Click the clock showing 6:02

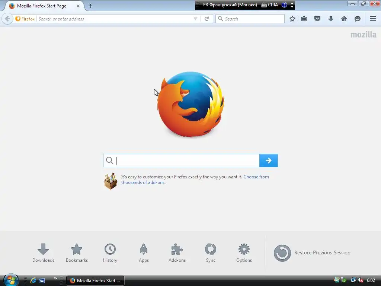click(x=371, y=280)
